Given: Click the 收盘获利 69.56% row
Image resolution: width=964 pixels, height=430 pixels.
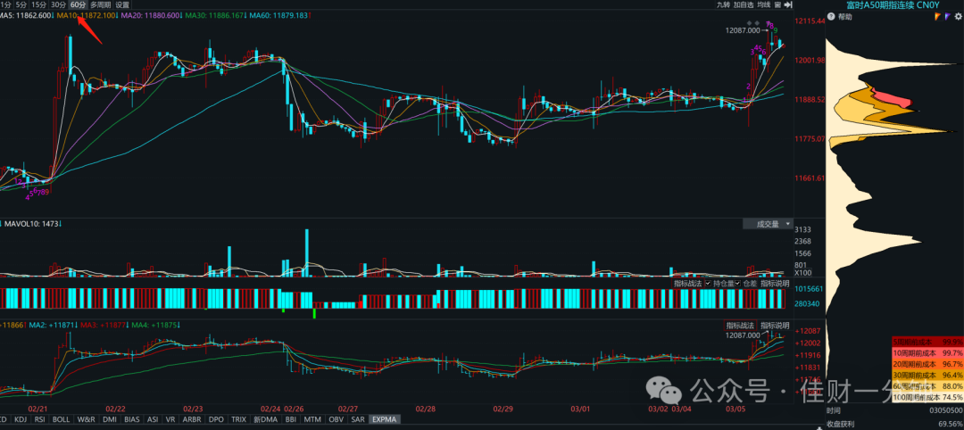Looking at the screenshot, I should [x=894, y=424].
